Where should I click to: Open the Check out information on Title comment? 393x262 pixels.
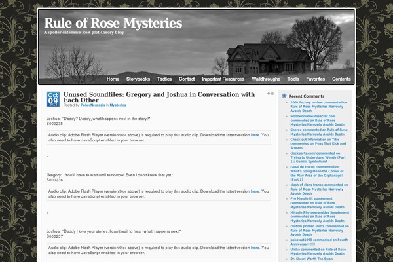(318, 143)
